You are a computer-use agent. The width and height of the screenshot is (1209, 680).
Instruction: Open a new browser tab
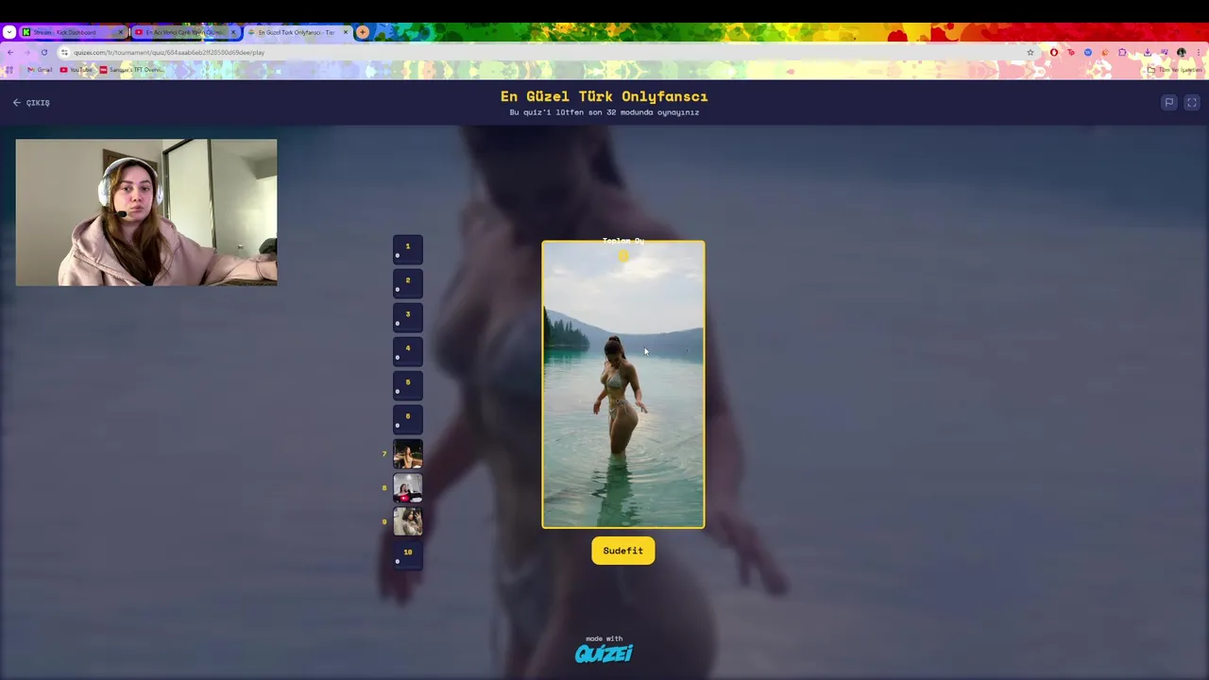[x=363, y=32]
